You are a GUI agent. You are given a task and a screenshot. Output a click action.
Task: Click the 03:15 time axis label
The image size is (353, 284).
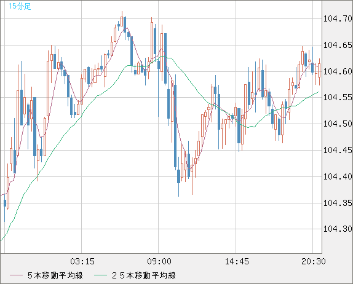click(82, 261)
